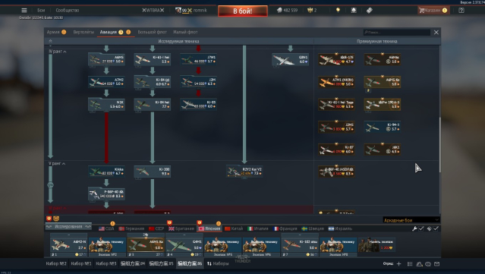Image resolution: width=485 pixels, height=274 pixels.
Task: Click the red "В бой!" battle button
Action: pyautogui.click(x=243, y=11)
